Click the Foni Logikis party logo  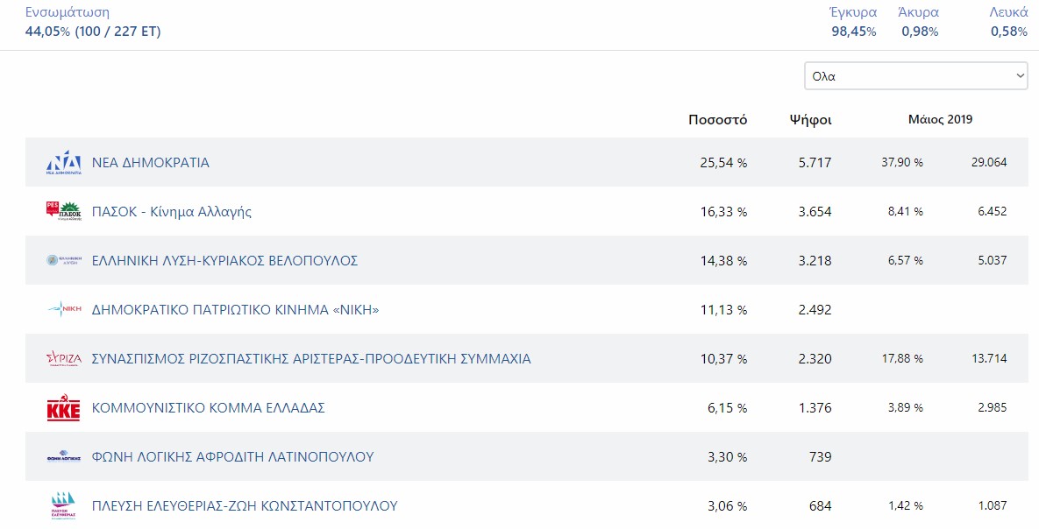pyautogui.click(x=64, y=456)
